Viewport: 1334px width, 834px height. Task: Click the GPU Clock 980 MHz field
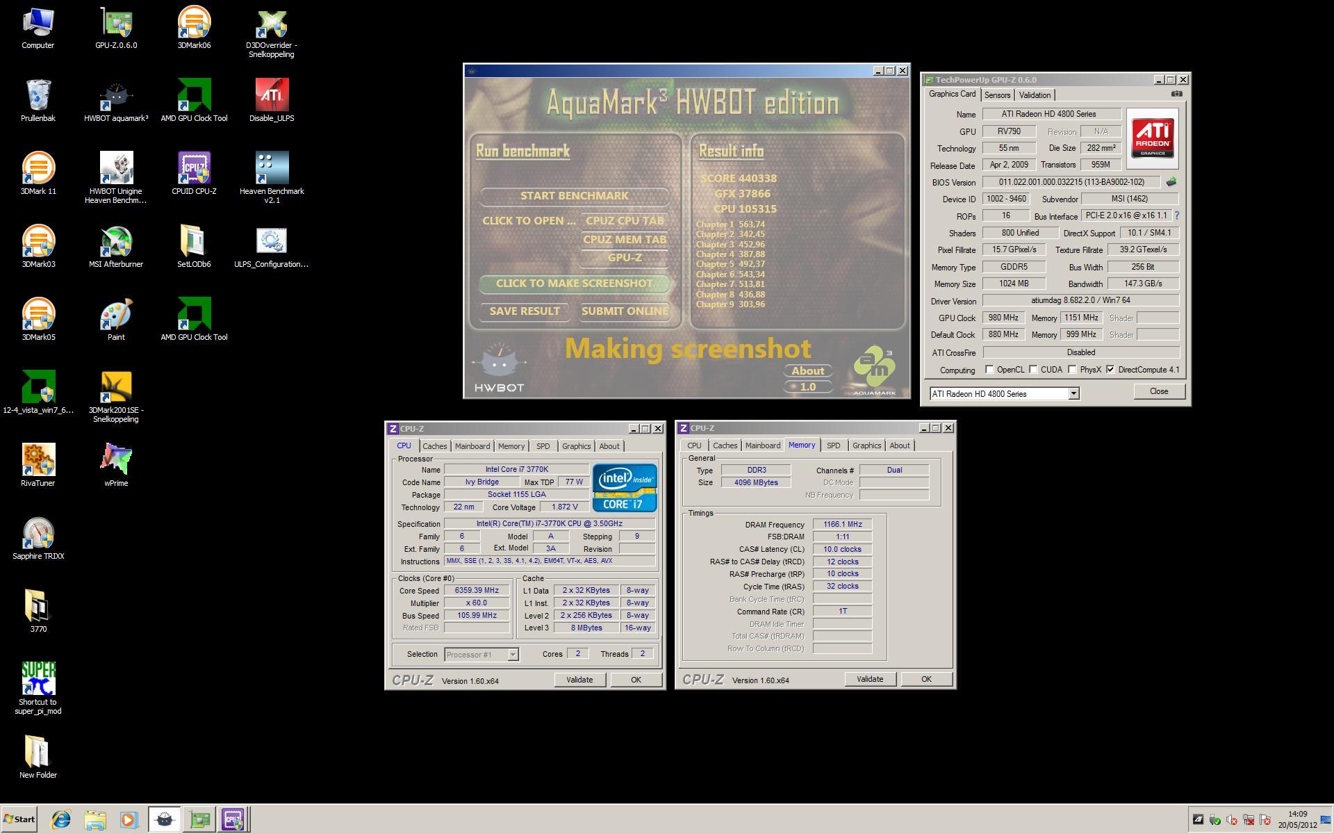(x=1003, y=318)
